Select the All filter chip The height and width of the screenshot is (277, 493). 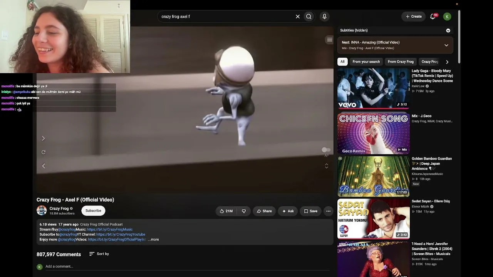342,62
